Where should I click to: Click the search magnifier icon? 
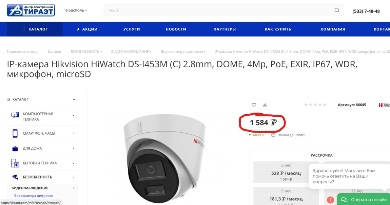(x=337, y=10)
